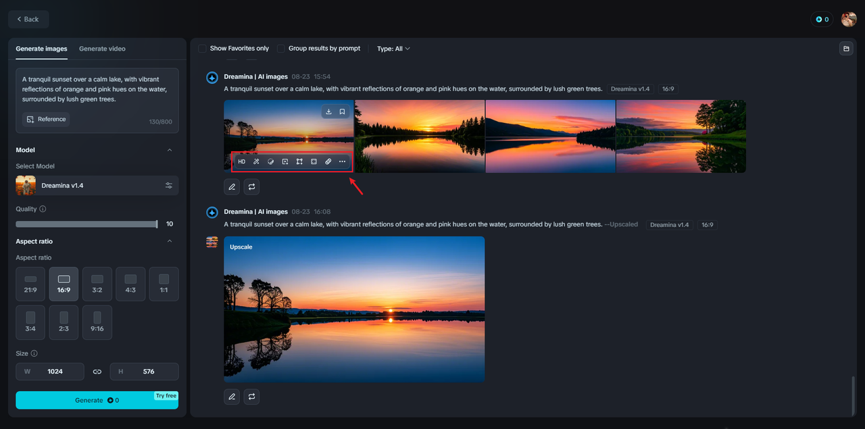Select the 9:16 aspect ratio
The image size is (865, 429).
[97, 322]
